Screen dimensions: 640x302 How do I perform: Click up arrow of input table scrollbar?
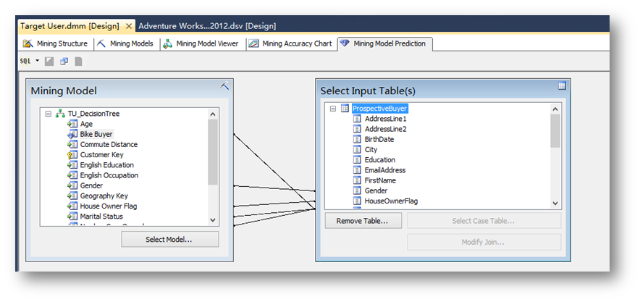click(x=555, y=109)
